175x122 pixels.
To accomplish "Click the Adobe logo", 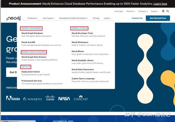I will [x=13, y=98].
